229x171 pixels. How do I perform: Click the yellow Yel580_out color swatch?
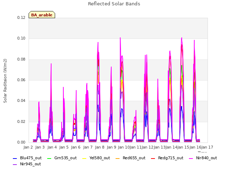(x=84, y=158)
